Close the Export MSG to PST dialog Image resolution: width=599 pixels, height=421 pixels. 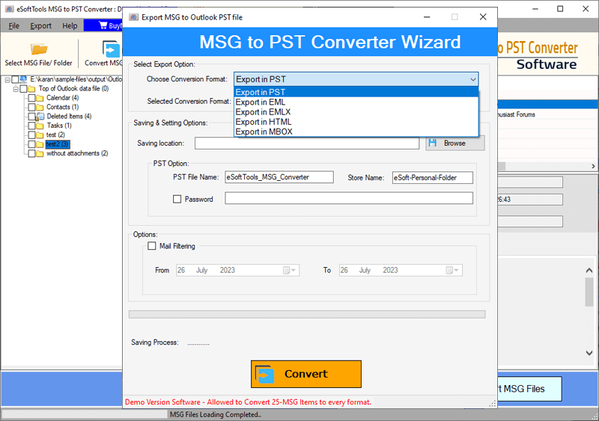483,17
